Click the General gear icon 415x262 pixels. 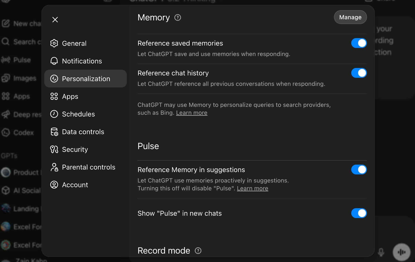54,43
